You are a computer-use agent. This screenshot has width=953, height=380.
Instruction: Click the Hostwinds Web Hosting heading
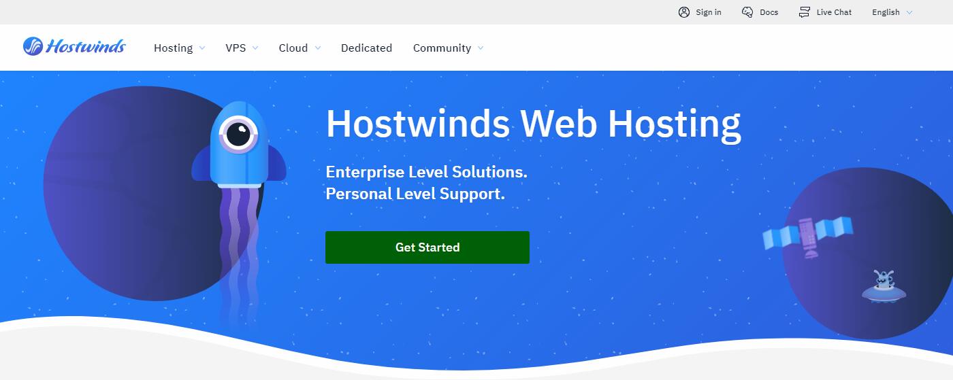pos(533,124)
